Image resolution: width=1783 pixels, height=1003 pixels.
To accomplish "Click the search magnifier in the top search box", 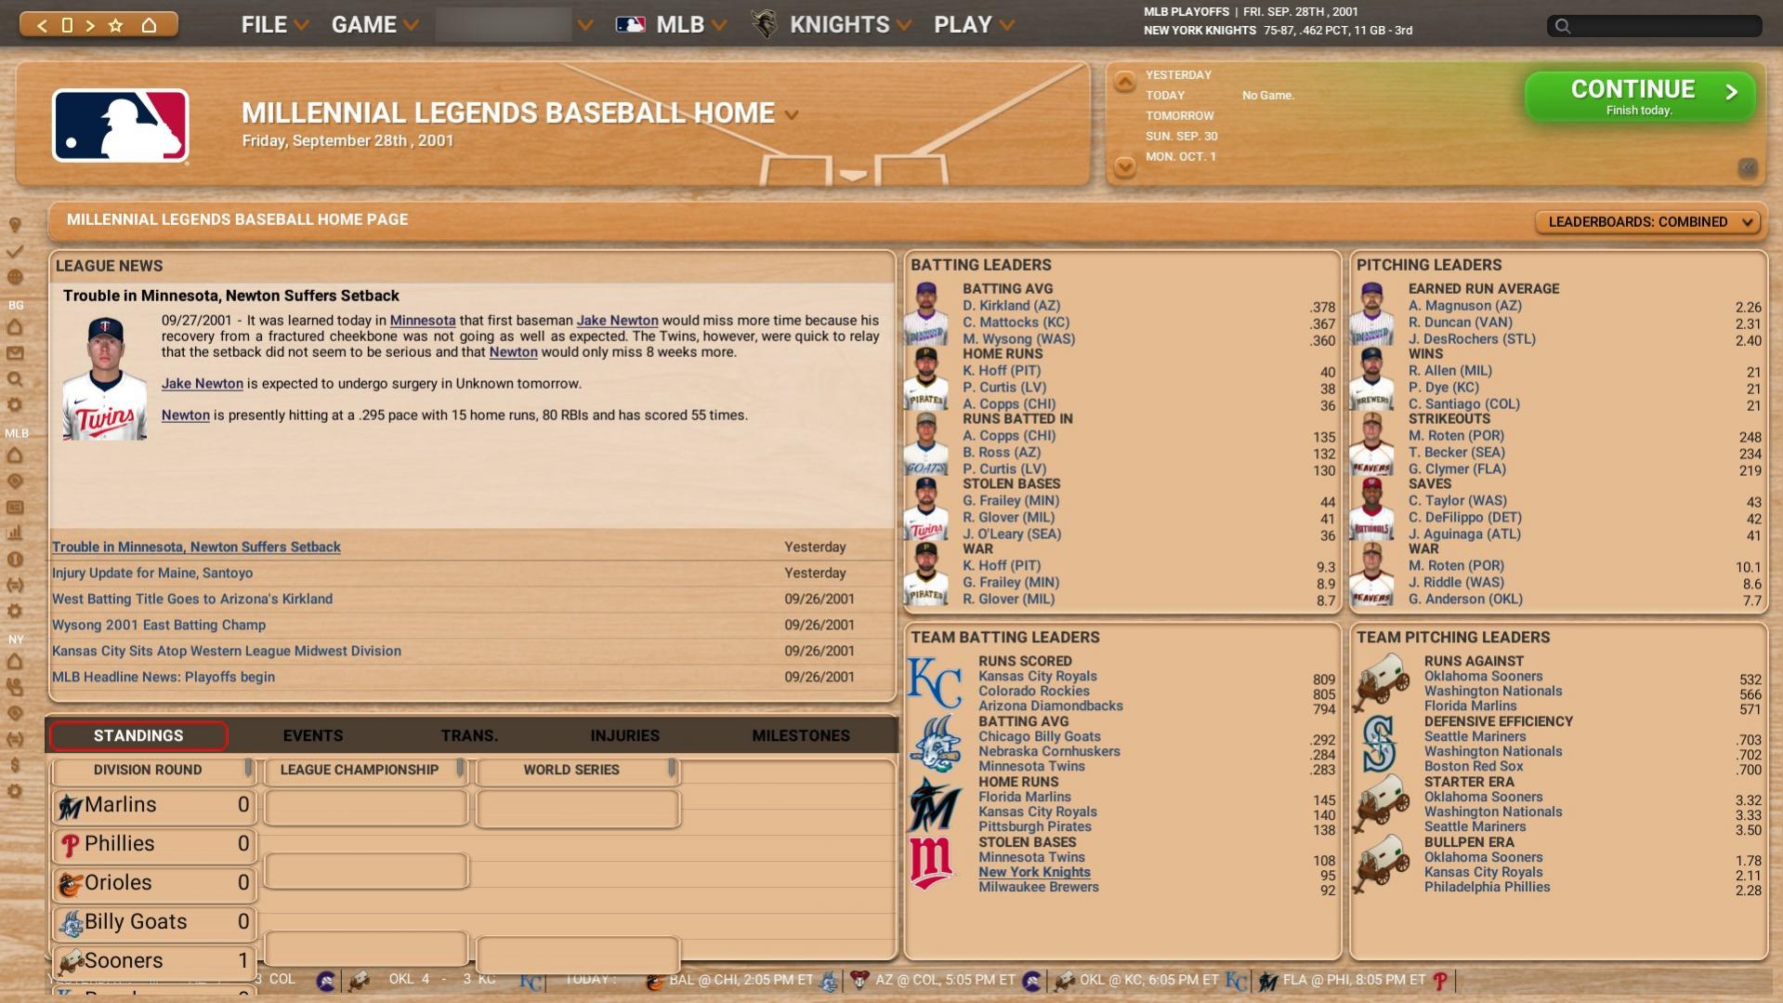I will click(x=1563, y=26).
